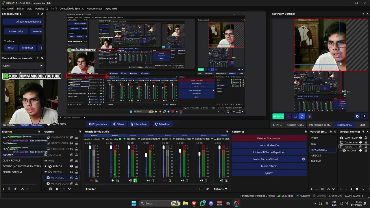Open virtual camera settings gear
This screenshot has width=370, height=208.
(304, 159)
